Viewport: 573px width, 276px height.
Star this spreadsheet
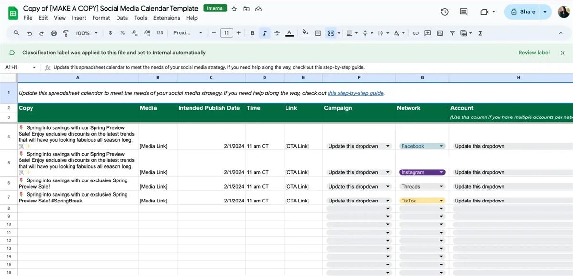(x=234, y=9)
